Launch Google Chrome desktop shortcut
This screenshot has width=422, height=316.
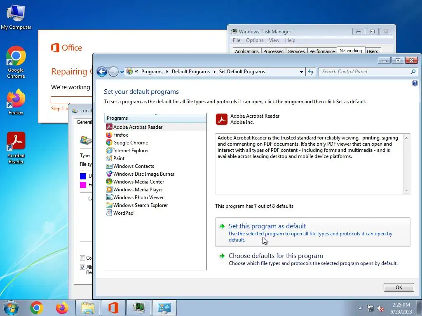[16, 63]
